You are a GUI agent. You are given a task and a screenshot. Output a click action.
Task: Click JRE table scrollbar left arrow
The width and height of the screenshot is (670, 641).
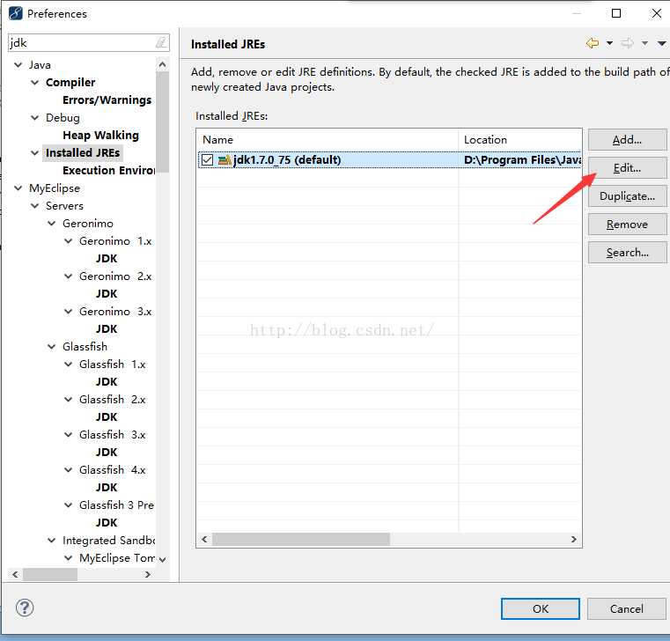coord(204,540)
